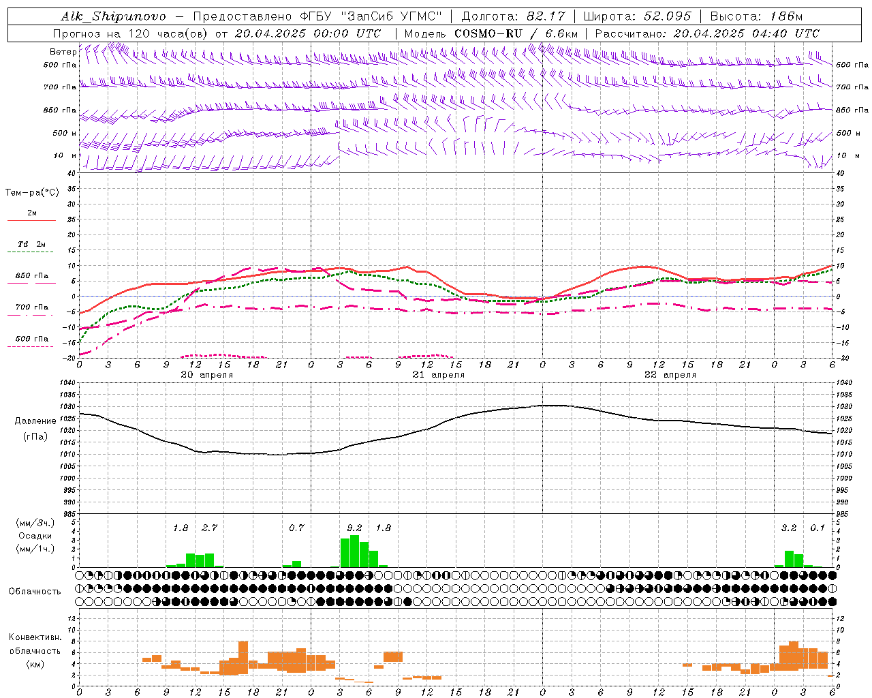Click the calculation time Рассчитано: 20.04.2025 04:40 UTC
Viewport: 872px width, 698px height.
click(x=707, y=33)
